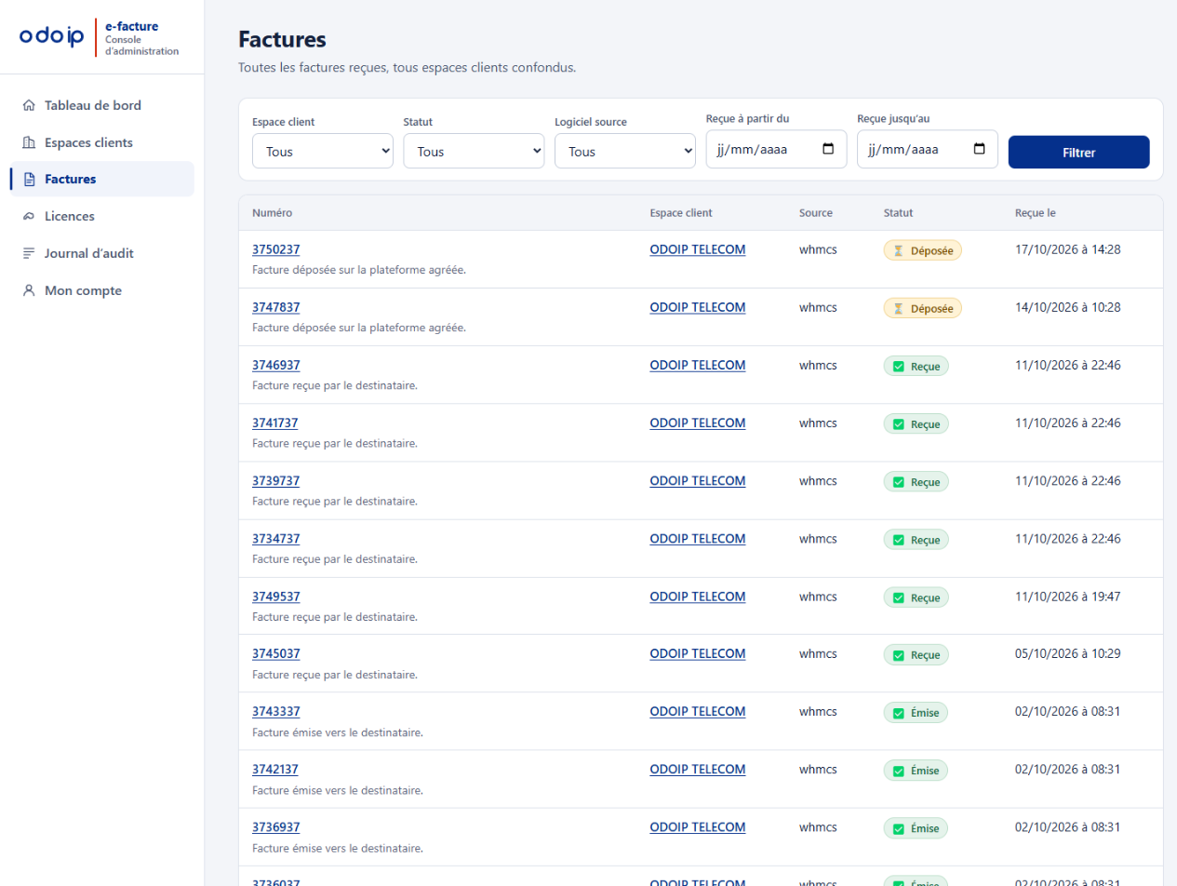Open invoice number 3734737
This screenshot has height=886, width=1177.
pos(275,538)
